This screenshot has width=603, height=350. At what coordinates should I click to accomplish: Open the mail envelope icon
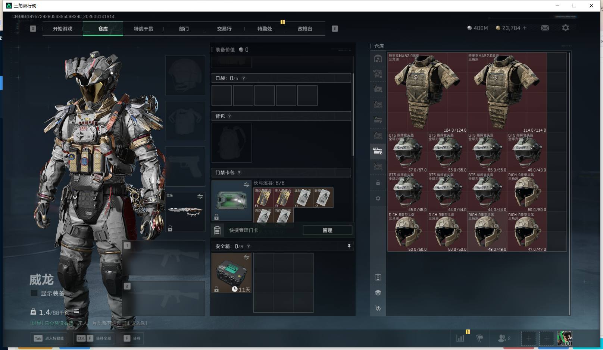coord(545,28)
